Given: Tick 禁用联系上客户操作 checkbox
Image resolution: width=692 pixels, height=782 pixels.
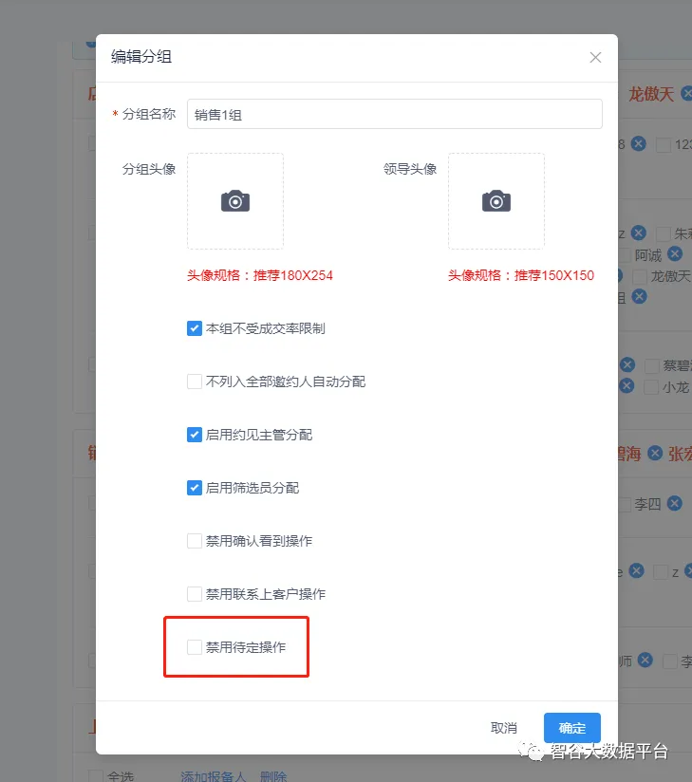Looking at the screenshot, I should pos(195,594).
